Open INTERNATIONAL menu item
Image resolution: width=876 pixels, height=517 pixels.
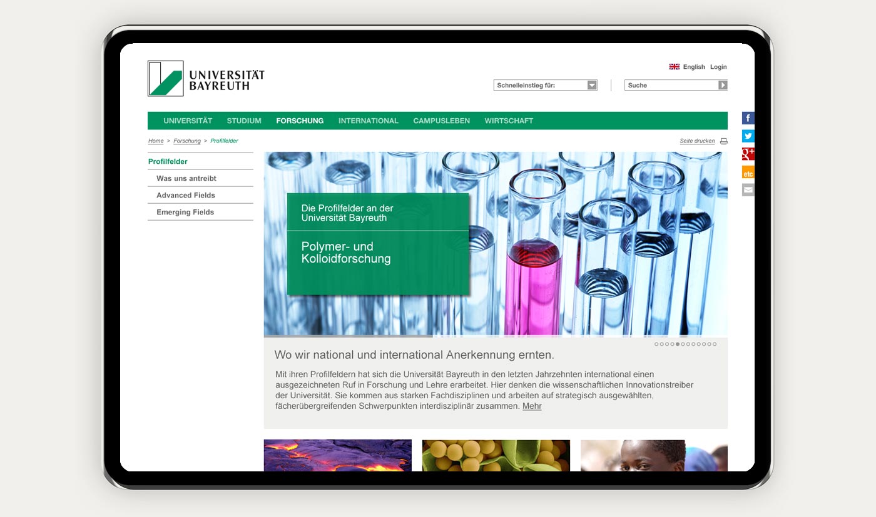(x=369, y=121)
